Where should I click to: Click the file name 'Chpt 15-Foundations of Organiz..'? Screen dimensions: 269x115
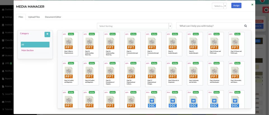[x=110, y=82]
